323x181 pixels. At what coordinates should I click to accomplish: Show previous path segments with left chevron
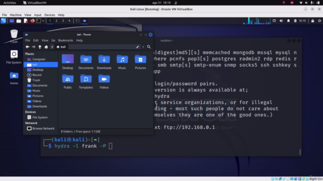52,47
